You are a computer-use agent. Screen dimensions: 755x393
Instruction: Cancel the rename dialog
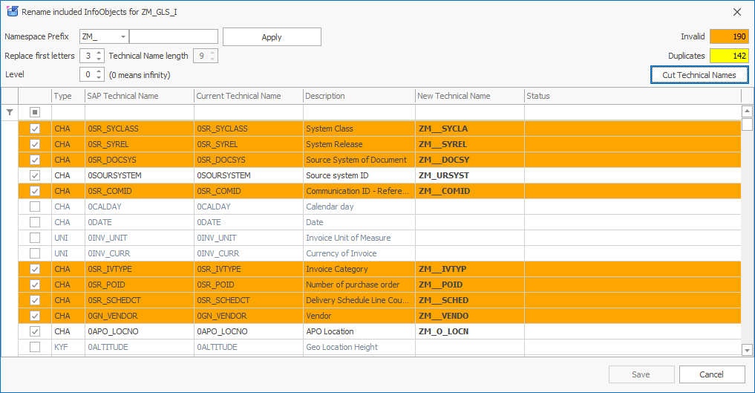tap(711, 374)
